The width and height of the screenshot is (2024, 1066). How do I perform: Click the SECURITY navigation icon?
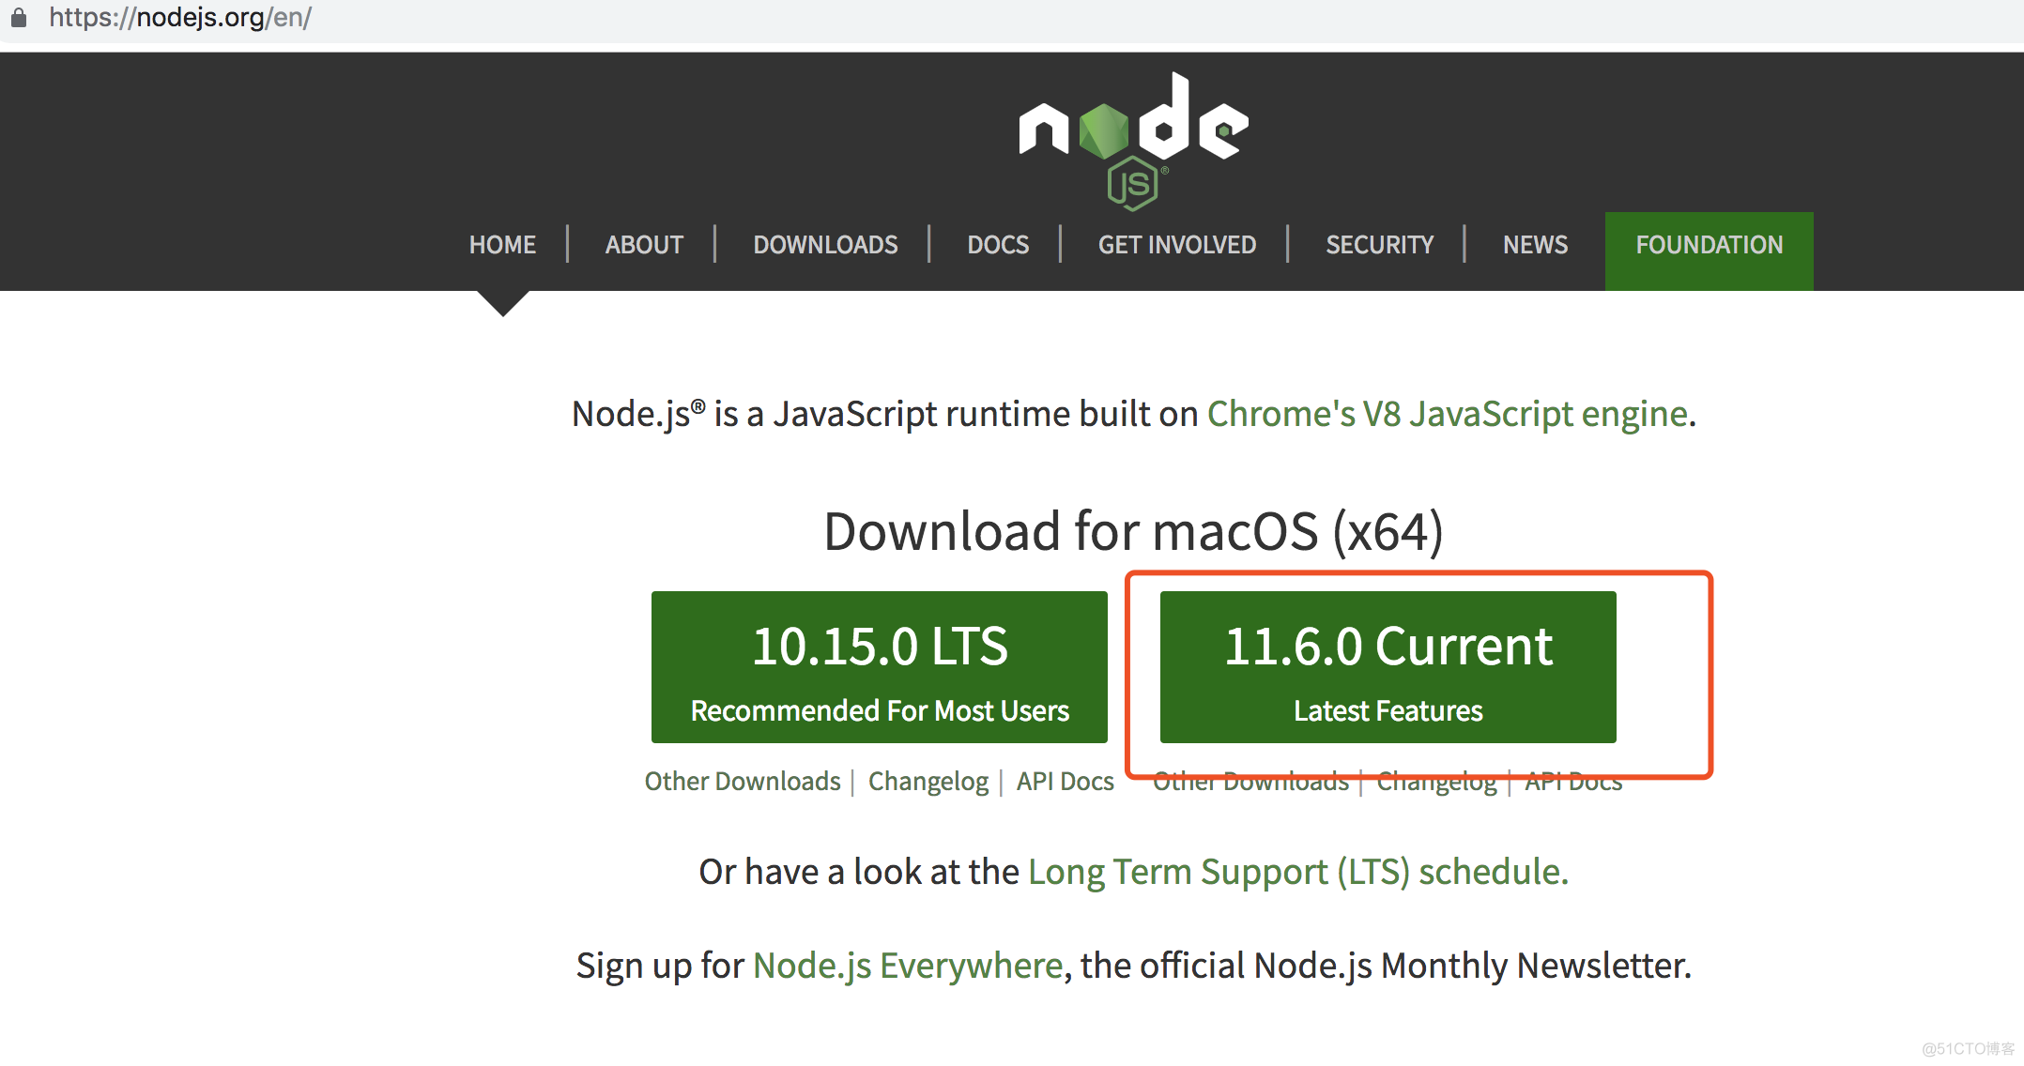1379,245
